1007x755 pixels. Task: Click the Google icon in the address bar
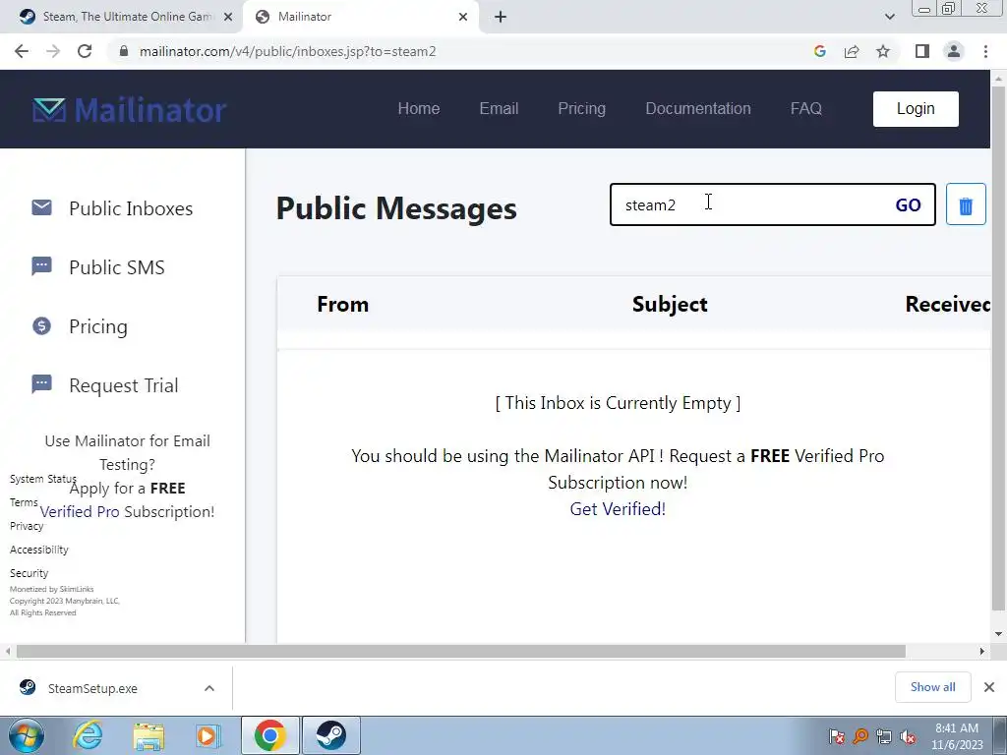tap(819, 51)
